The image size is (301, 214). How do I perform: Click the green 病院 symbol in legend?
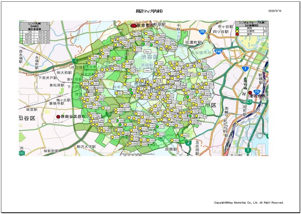237,28
